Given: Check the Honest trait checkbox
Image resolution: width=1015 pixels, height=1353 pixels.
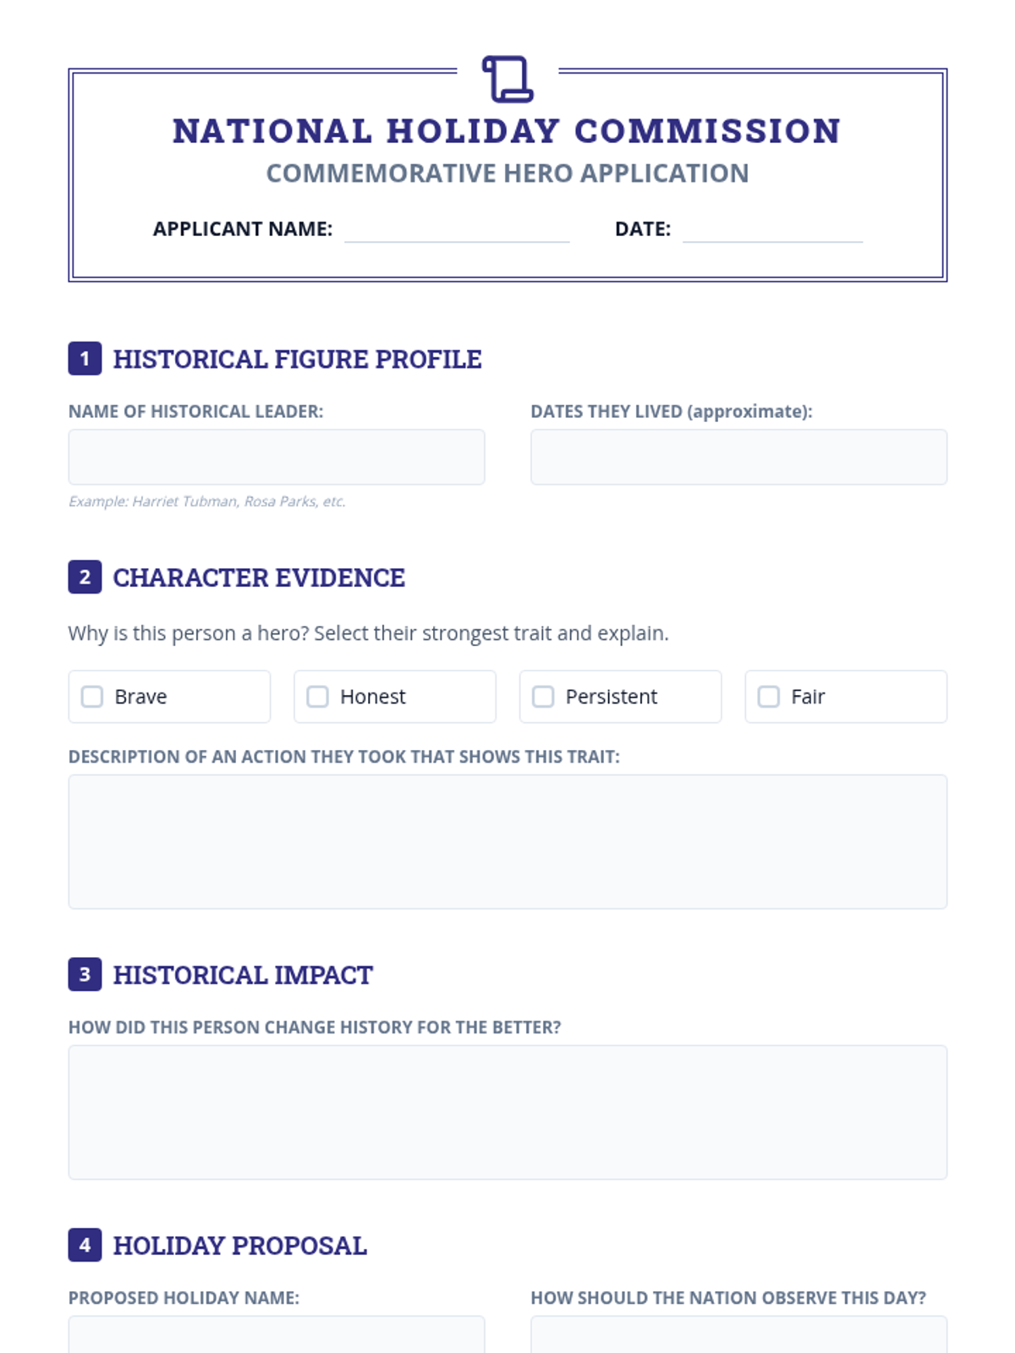Looking at the screenshot, I should point(318,697).
